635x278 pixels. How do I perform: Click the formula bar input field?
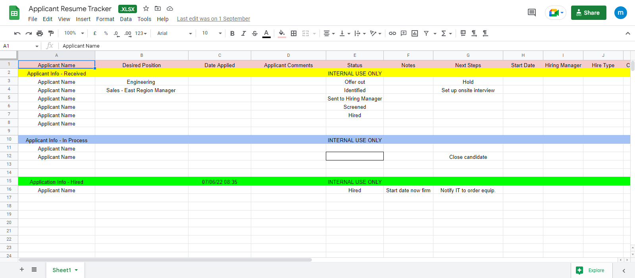pos(278,46)
